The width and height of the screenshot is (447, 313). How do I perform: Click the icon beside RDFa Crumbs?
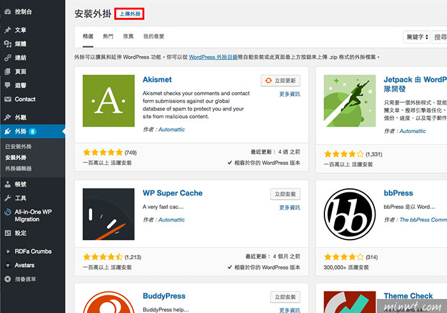[x=8, y=252]
